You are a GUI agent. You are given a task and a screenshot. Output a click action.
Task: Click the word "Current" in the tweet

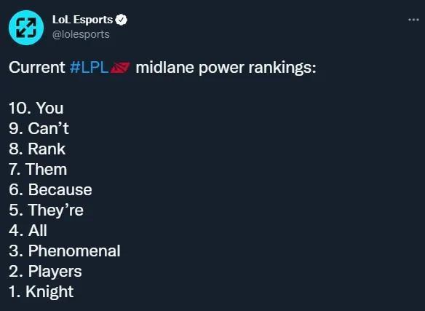37,67
